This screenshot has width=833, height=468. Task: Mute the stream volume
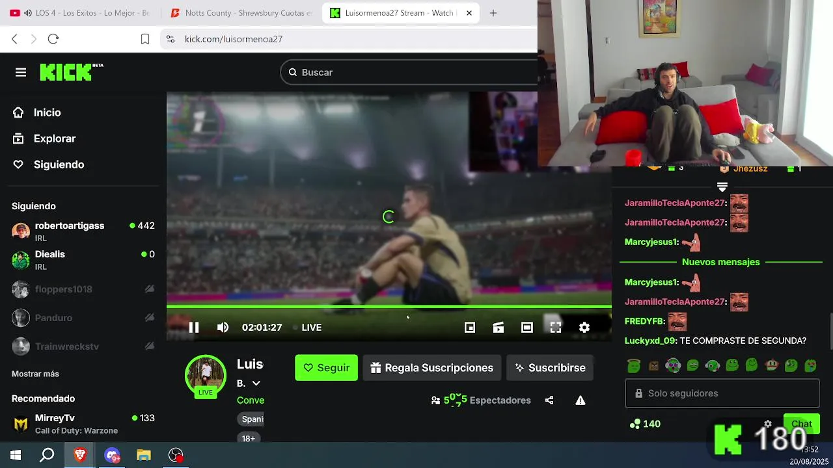[223, 327]
